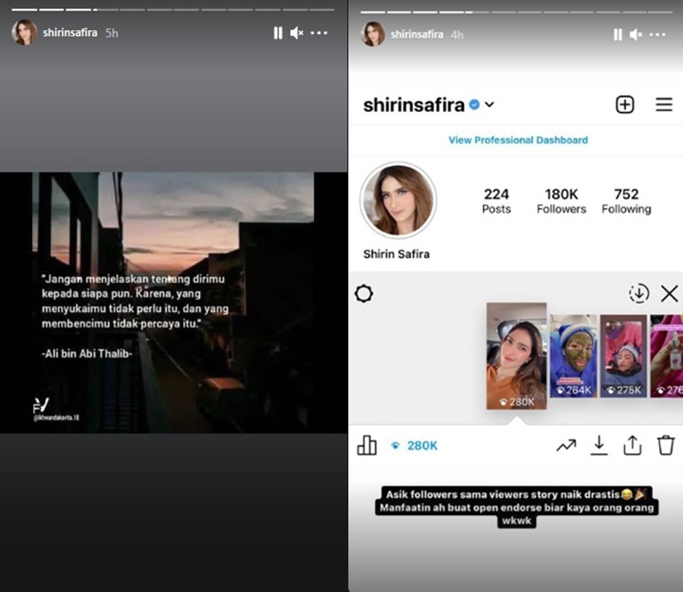Open View Professional Dashboard link

click(518, 140)
